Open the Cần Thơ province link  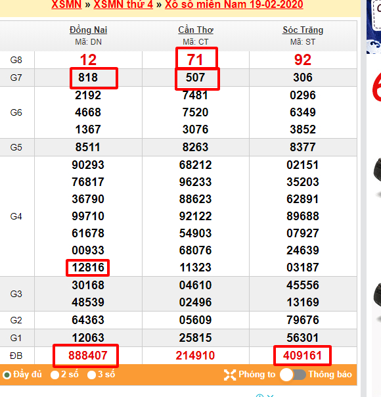point(196,30)
